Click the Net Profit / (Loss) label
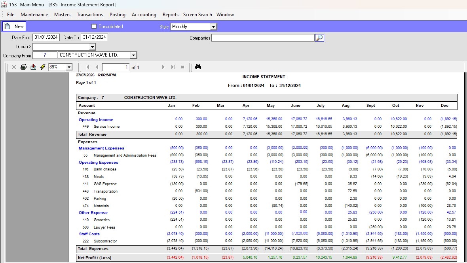This screenshot has width=467, height=263. [x=95, y=257]
